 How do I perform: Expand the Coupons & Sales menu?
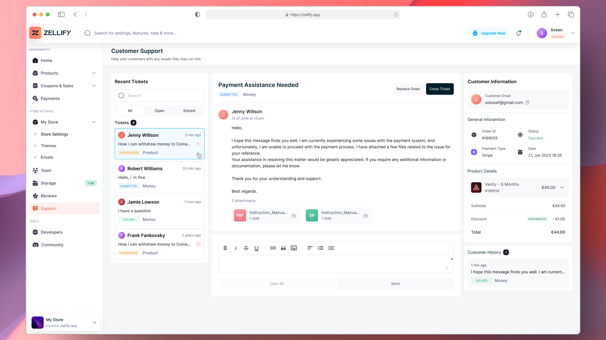[x=94, y=86]
